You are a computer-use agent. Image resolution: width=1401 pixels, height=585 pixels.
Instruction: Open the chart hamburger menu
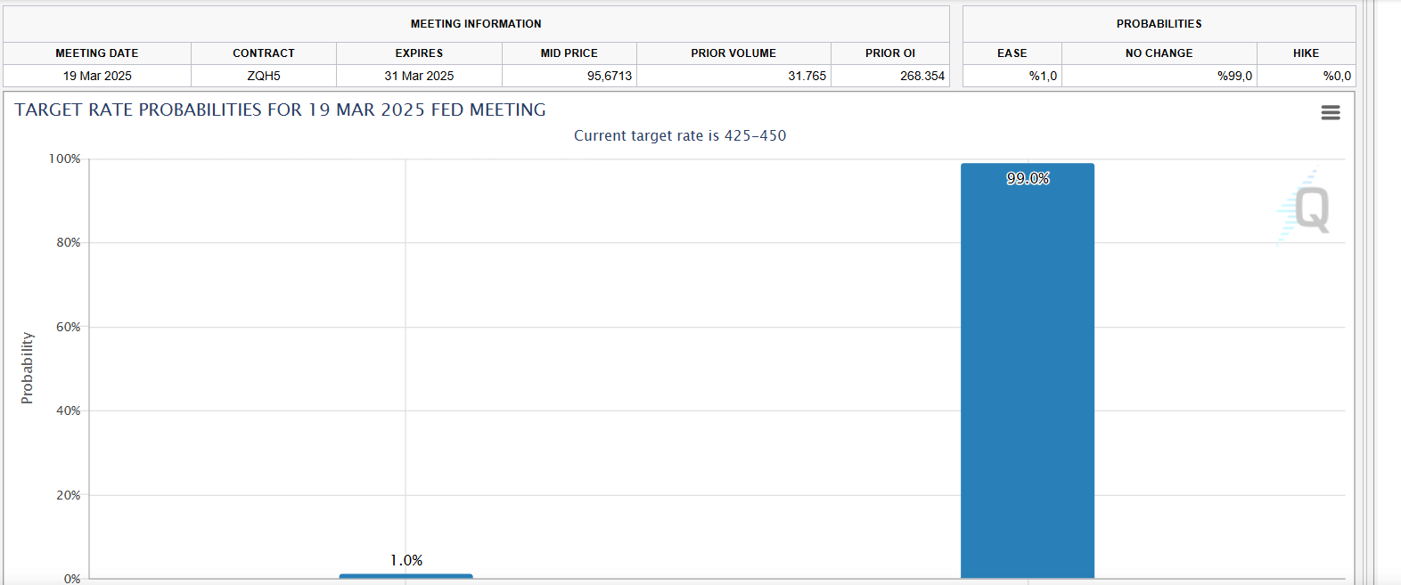click(1330, 112)
